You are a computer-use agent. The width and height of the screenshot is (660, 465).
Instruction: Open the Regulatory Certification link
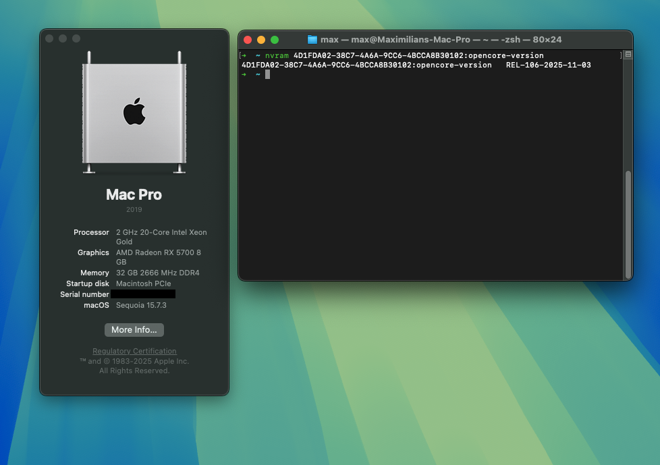coord(134,351)
